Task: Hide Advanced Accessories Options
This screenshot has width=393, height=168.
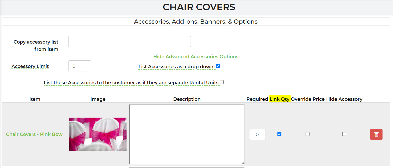Action: (x=196, y=56)
